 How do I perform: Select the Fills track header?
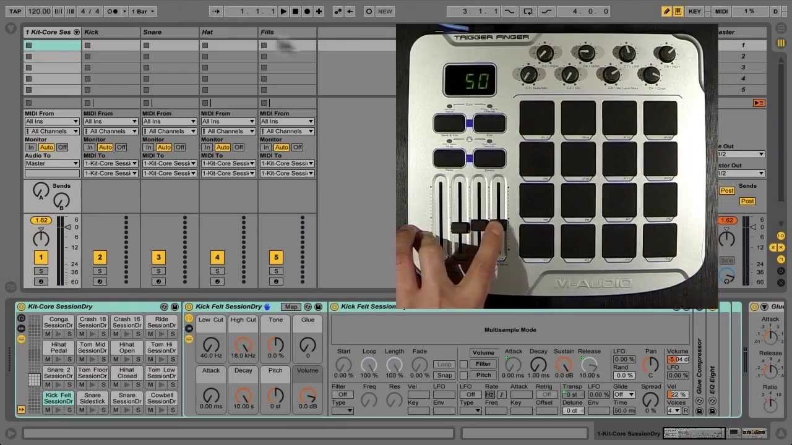288,32
